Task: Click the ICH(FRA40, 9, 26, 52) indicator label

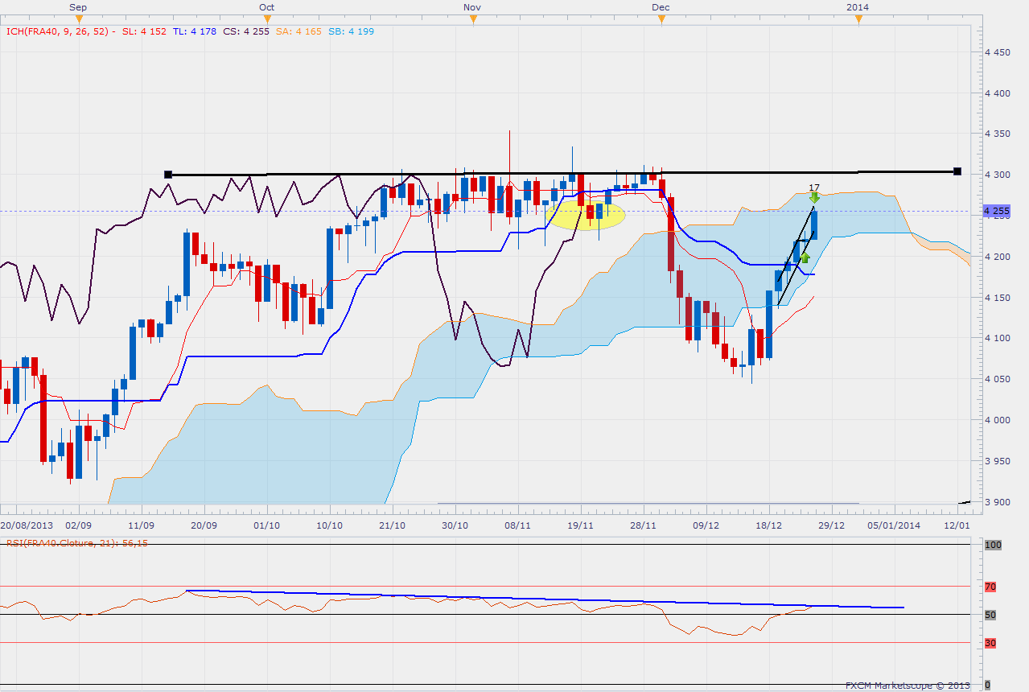Action: click(60, 31)
